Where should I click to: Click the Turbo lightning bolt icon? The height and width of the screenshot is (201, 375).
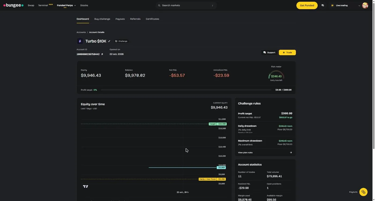pyautogui.click(x=80, y=41)
